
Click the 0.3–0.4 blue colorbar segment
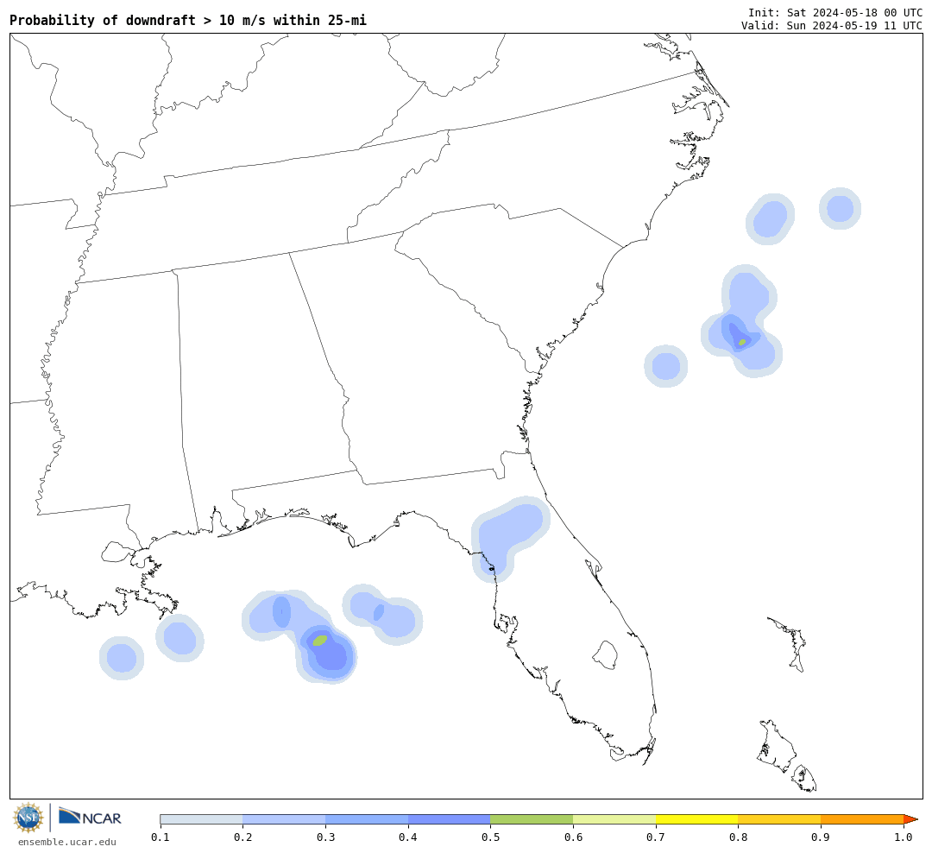click(367, 819)
